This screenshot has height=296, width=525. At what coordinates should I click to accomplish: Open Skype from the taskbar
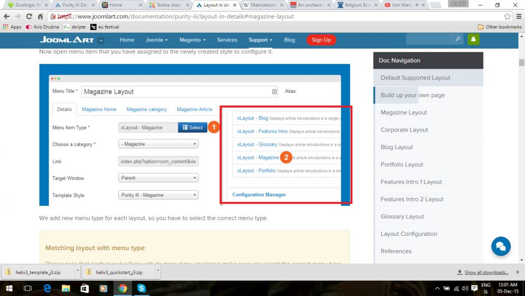141,288
